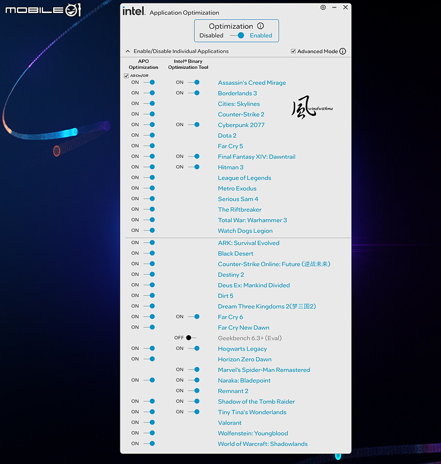Open the settings gear in the title bar
This screenshot has width=441, height=464.
click(x=323, y=7)
